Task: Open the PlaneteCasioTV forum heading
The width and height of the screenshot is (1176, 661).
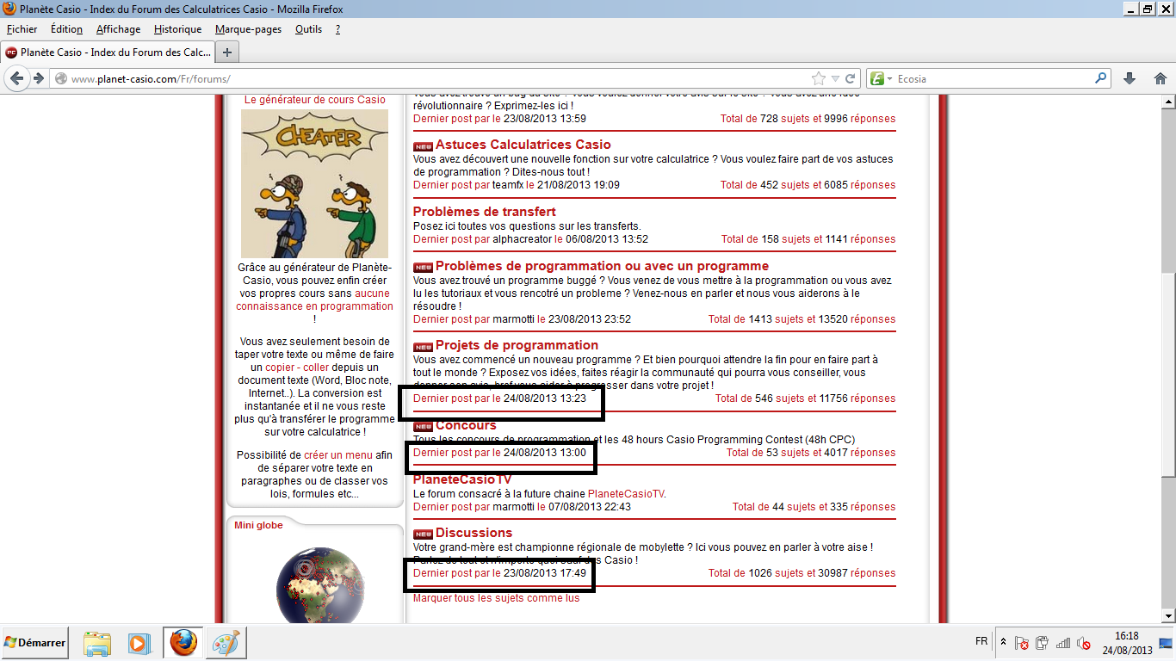Action: tap(462, 479)
